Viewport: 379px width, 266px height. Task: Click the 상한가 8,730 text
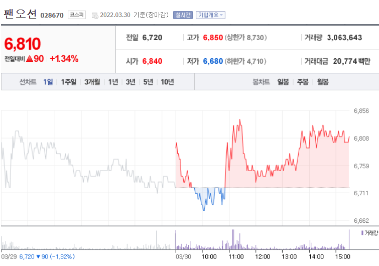point(246,38)
